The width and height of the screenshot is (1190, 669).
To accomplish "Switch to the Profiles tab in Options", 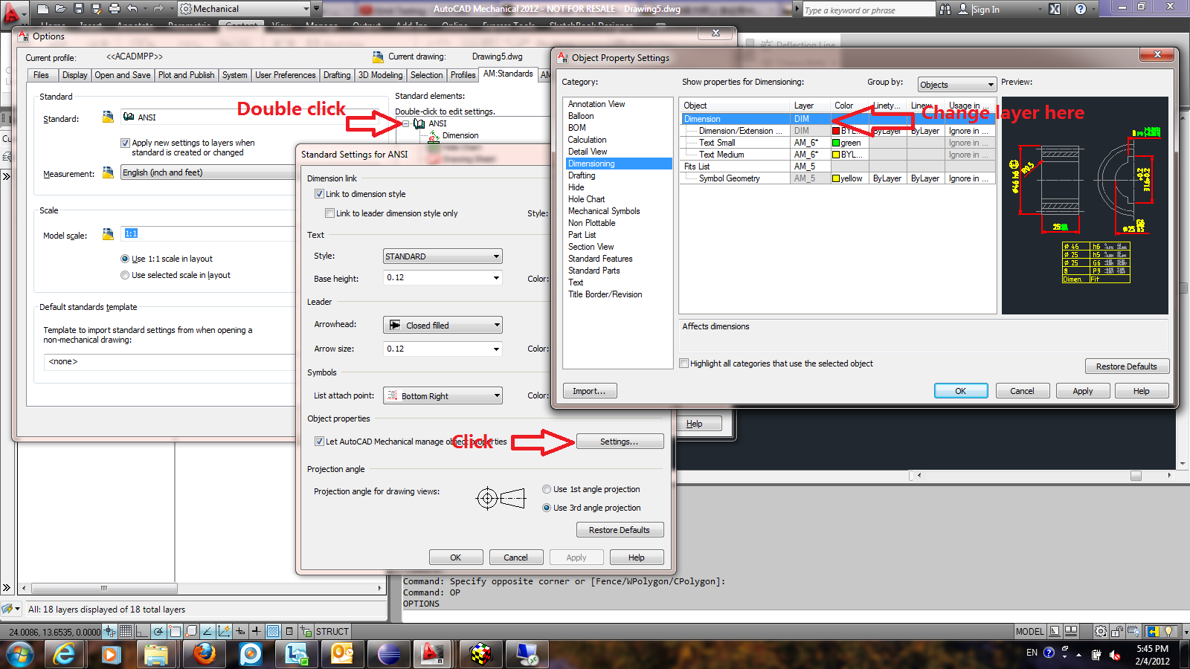I will tap(463, 75).
